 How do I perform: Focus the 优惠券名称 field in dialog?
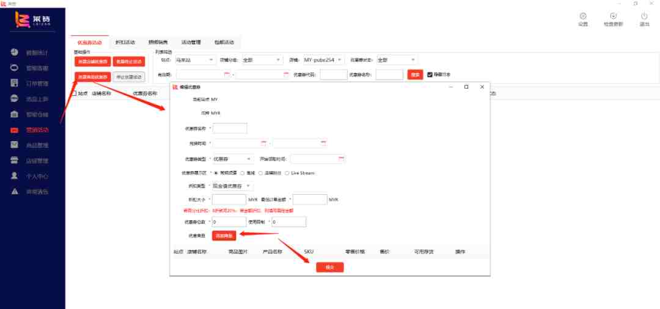[230, 128]
